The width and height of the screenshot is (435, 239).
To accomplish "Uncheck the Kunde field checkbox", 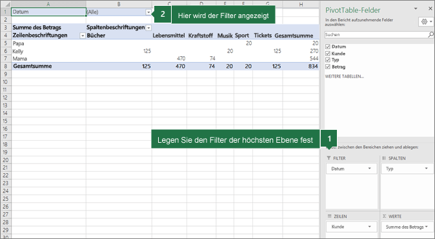I will coord(328,54).
